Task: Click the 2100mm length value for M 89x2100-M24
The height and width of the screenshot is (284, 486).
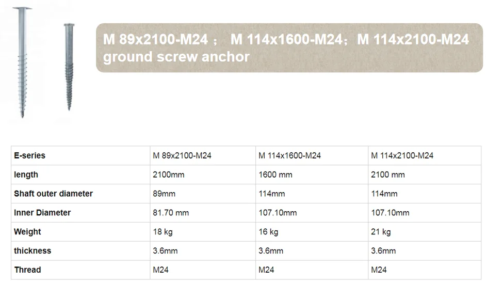Action: click(x=169, y=175)
